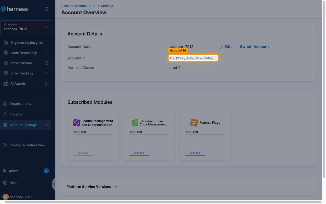Click the Help chat icon

5,183
